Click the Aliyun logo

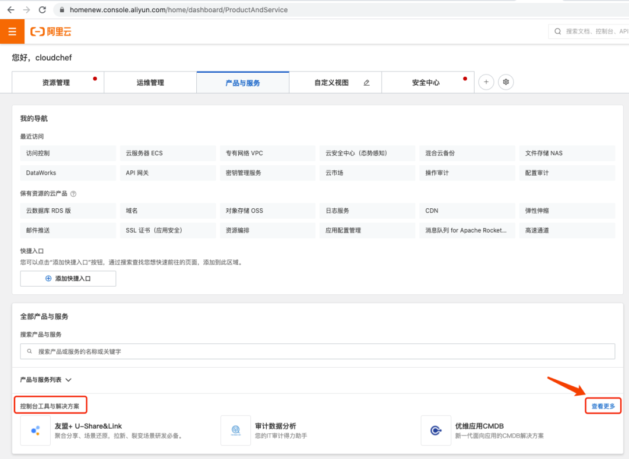51,31
